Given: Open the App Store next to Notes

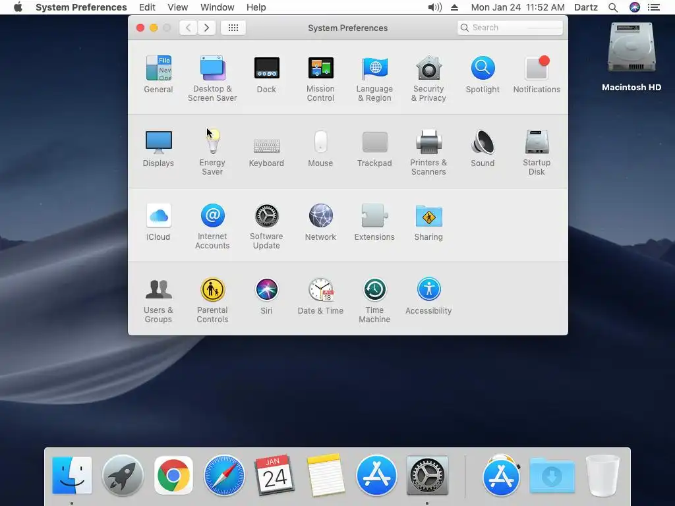Looking at the screenshot, I should [x=376, y=476].
